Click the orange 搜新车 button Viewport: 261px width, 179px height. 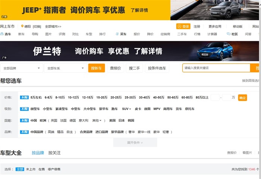[97, 68]
